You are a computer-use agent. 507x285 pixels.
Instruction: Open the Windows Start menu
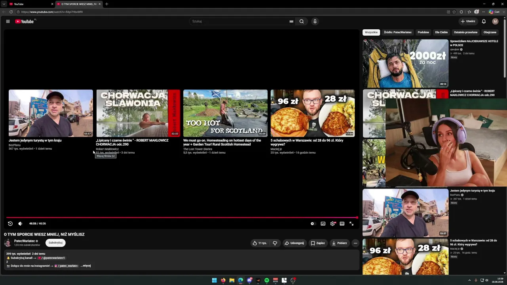pyautogui.click(x=214, y=280)
